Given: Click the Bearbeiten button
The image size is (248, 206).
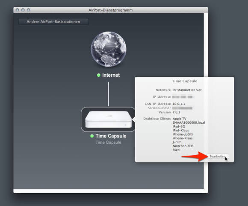Looking at the screenshot, I should (x=218, y=157).
